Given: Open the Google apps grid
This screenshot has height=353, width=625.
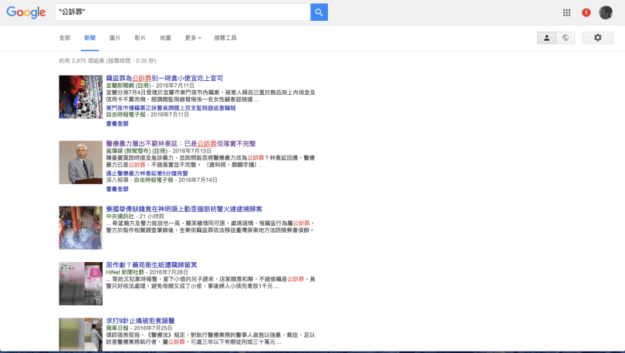Looking at the screenshot, I should (566, 13).
